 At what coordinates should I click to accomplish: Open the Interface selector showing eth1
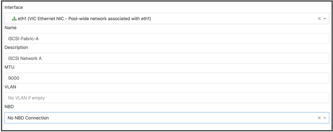pos(163,19)
